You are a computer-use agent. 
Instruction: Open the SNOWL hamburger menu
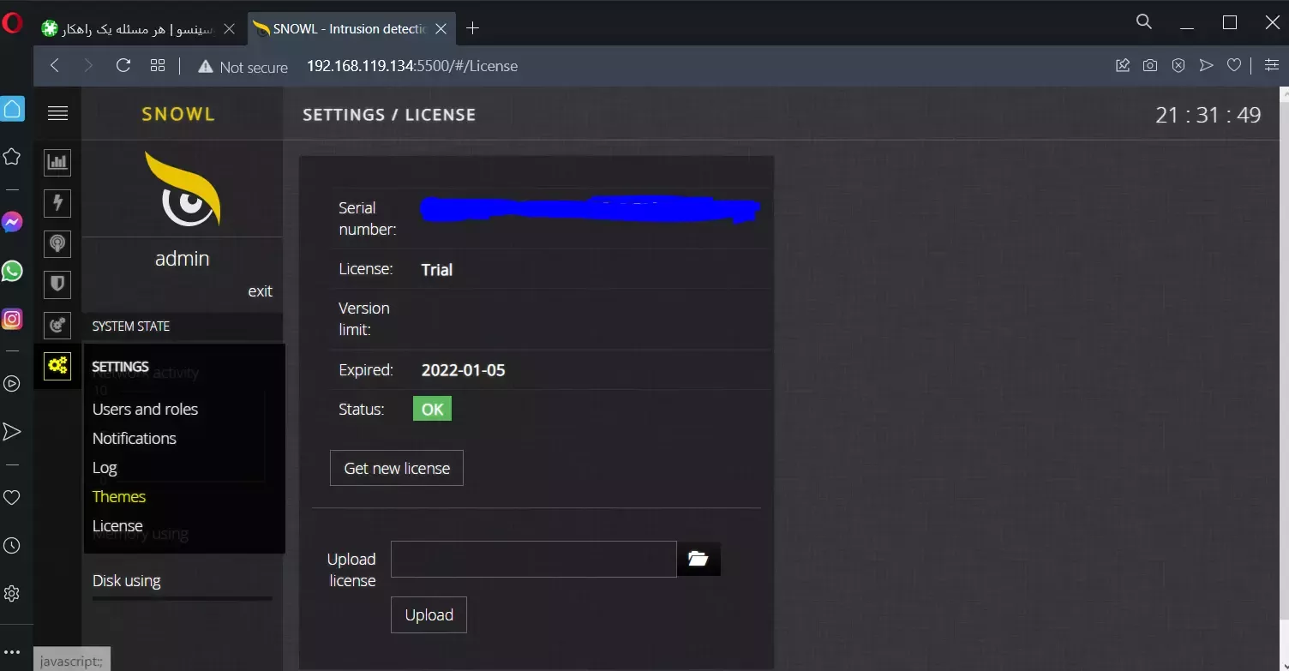57,113
